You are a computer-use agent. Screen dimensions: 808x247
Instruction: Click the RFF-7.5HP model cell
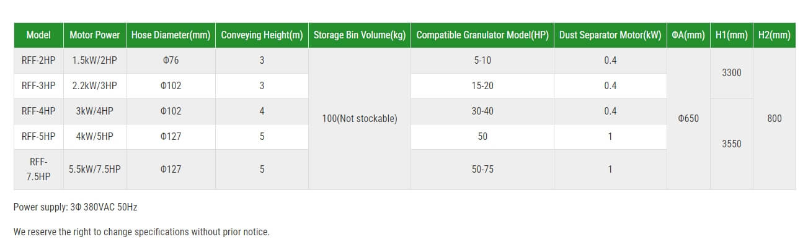38,169
